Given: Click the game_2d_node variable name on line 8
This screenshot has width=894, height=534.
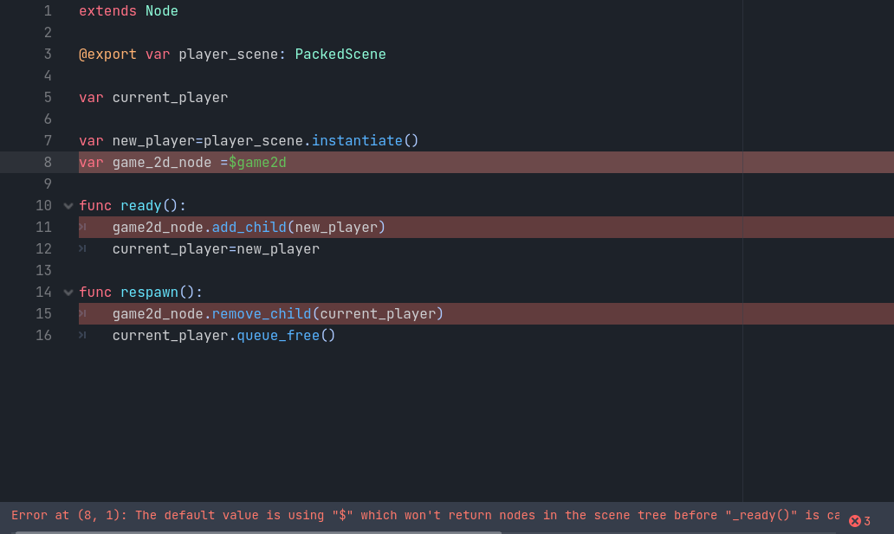Looking at the screenshot, I should [x=162, y=163].
